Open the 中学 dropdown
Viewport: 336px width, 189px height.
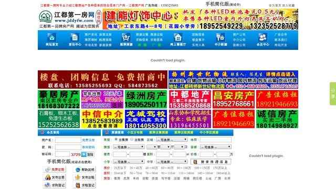tap(172, 162)
